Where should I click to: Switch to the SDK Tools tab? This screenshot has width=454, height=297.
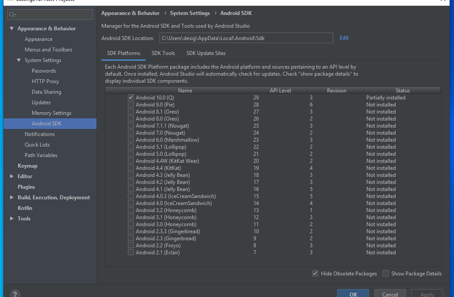(x=163, y=53)
